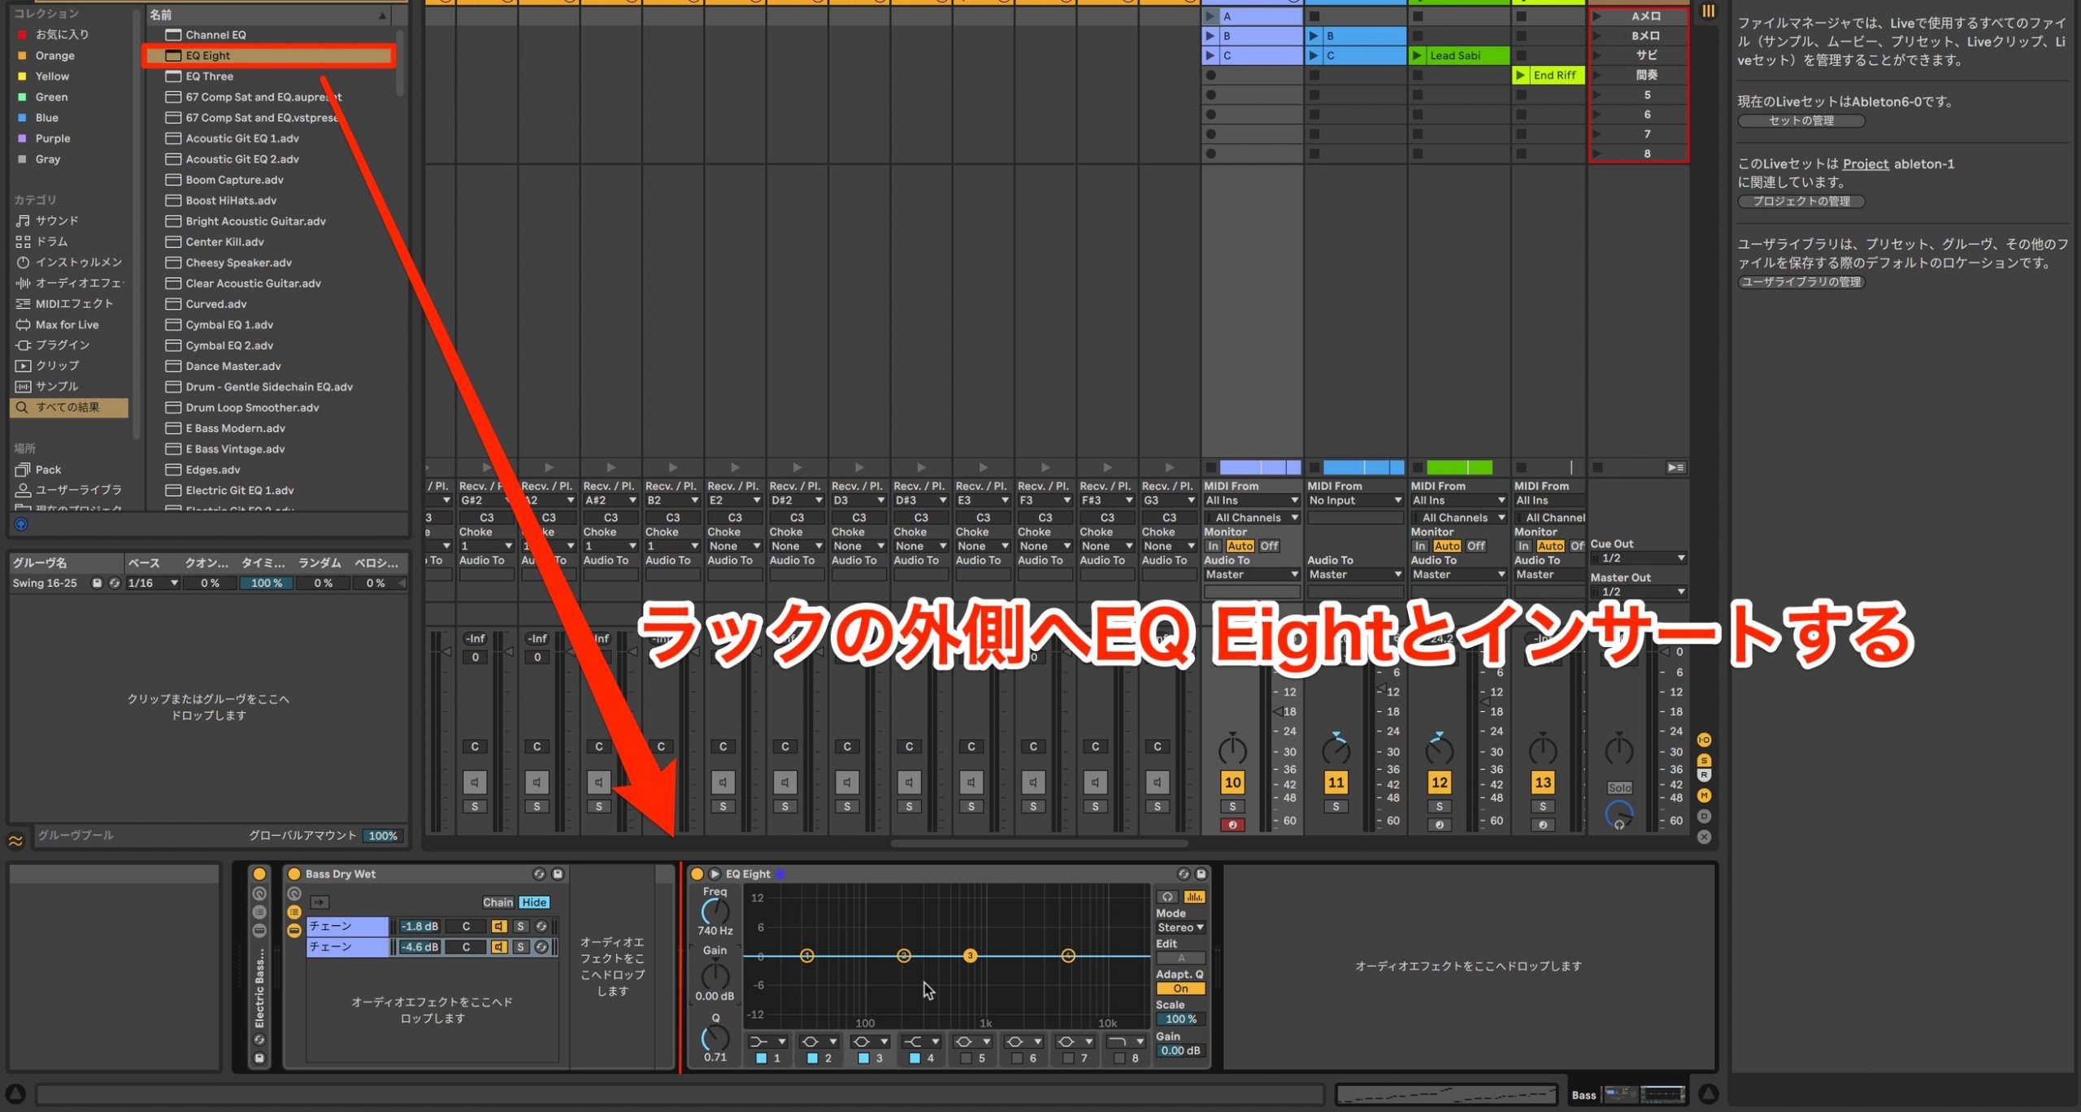This screenshot has width=2081, height=1112.
Task: Save the Bass Dry Wet rack preset
Action: 558,874
